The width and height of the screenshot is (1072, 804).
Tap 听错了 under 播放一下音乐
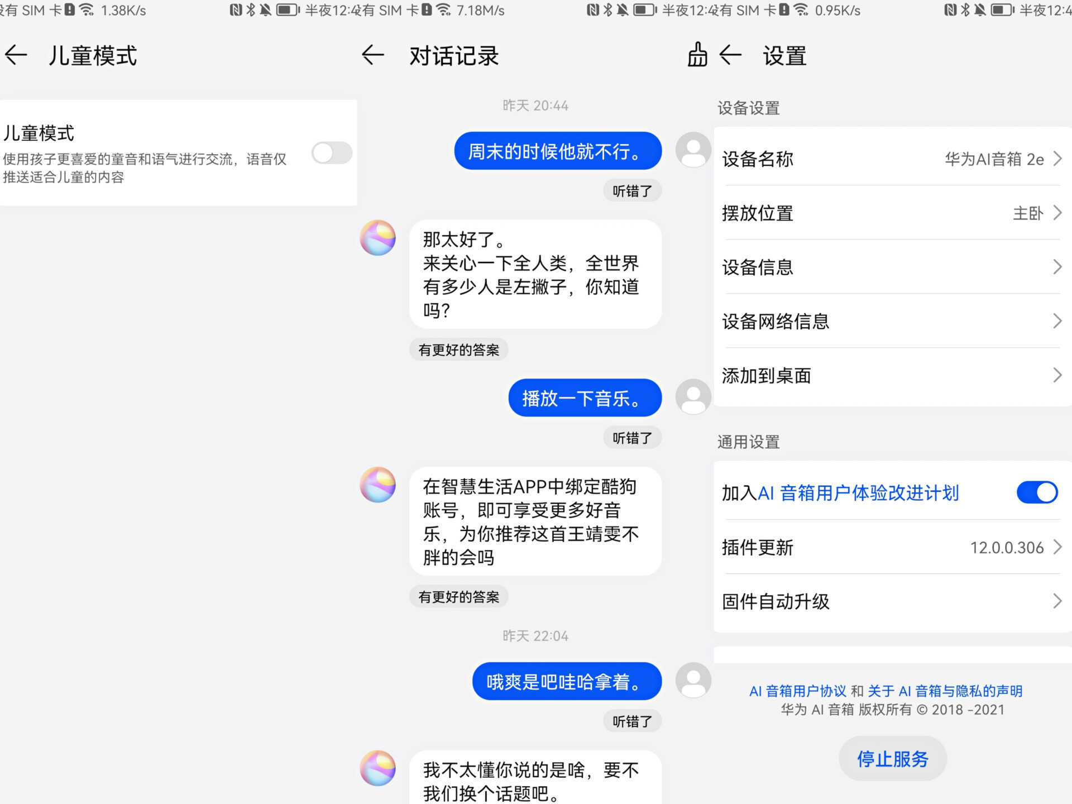pyautogui.click(x=632, y=438)
